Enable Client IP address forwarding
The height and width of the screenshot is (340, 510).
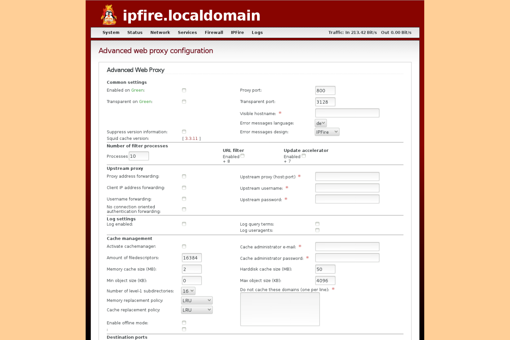click(x=184, y=187)
